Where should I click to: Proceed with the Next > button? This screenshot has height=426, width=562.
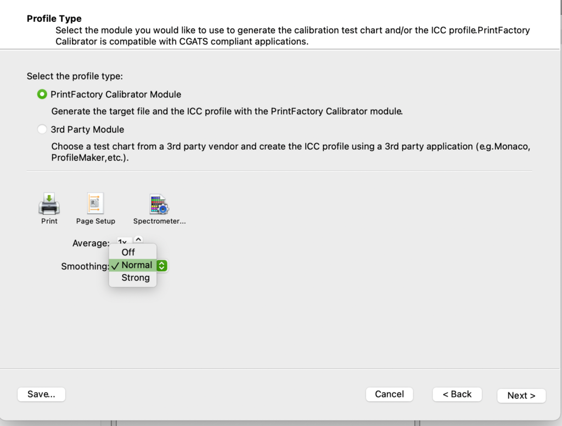(521, 396)
